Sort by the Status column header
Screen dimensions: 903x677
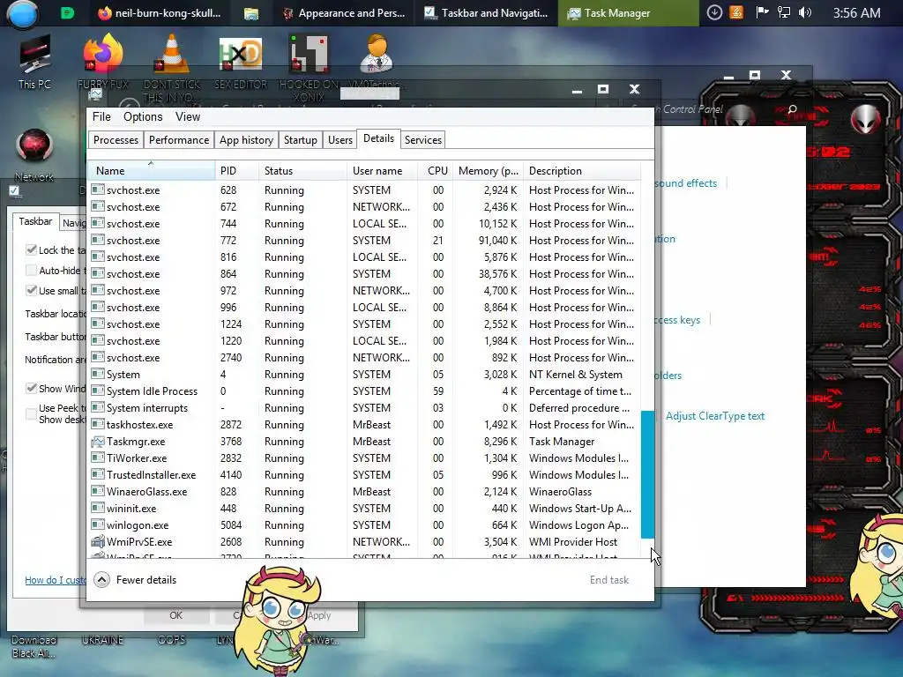click(x=303, y=171)
